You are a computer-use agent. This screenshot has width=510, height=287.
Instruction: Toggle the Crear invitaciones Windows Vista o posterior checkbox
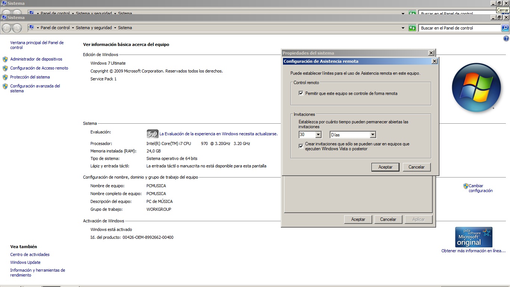pyautogui.click(x=301, y=146)
